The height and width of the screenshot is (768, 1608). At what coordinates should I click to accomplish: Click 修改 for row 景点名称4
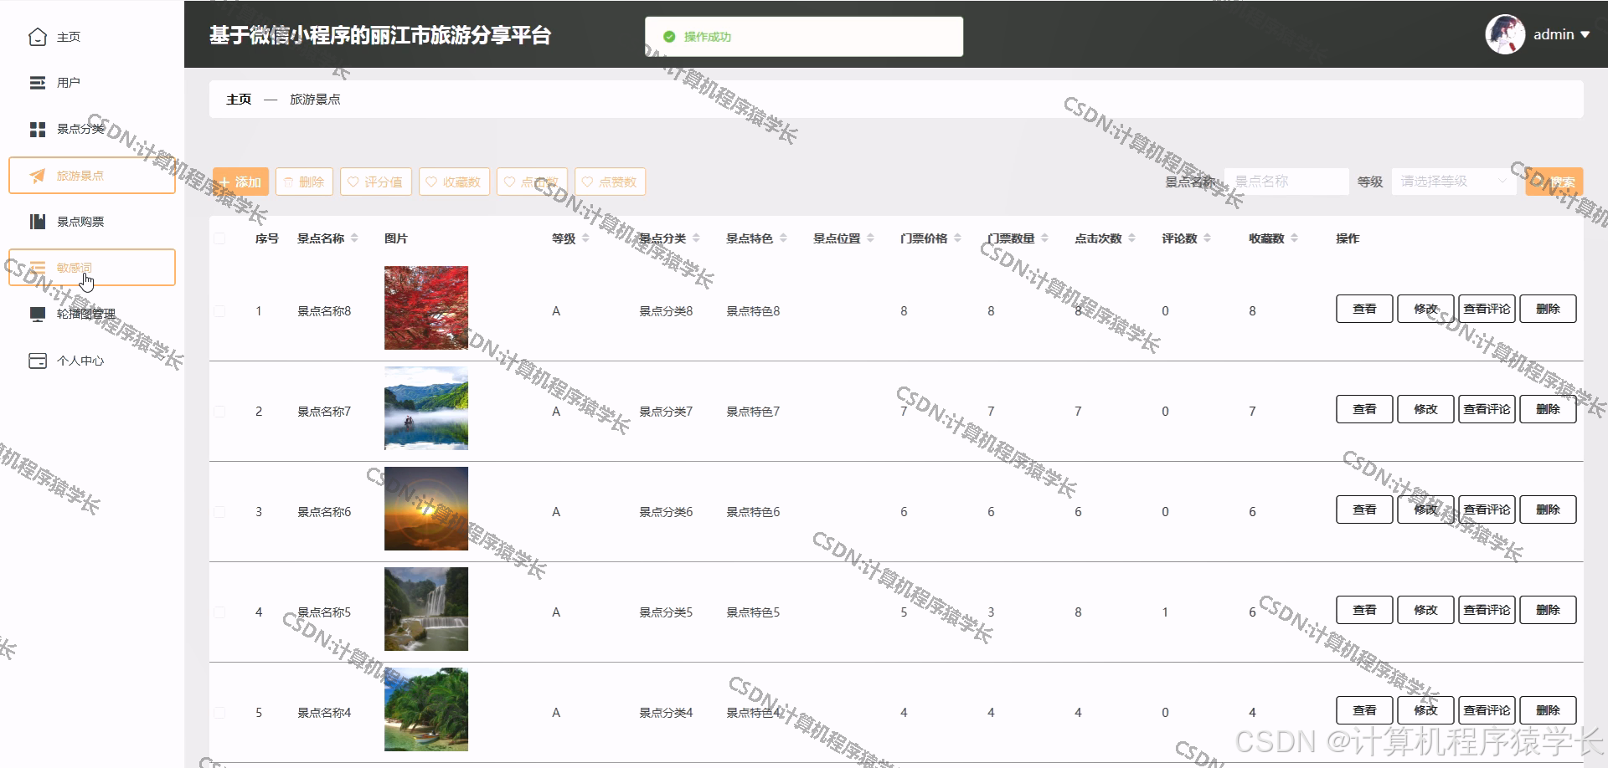(x=1425, y=710)
